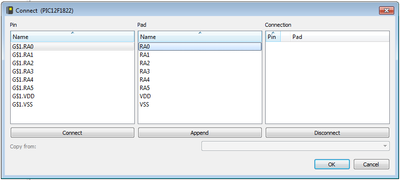400x180 pixels.
Task: Select pin G$1.RA3
Action: click(73, 72)
